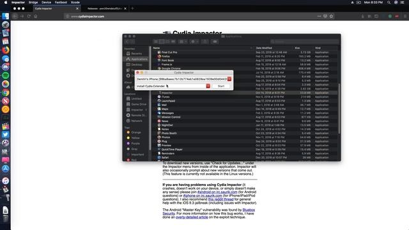The width and height of the screenshot is (409, 230).
Task: Open the Apple menu
Action: 6,3
